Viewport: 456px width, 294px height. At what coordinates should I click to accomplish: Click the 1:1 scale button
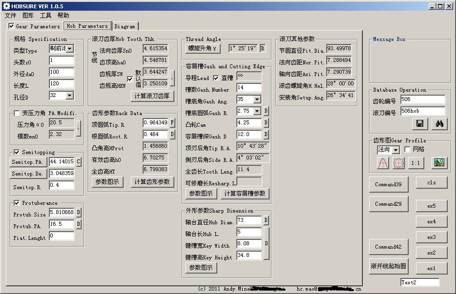click(415, 163)
